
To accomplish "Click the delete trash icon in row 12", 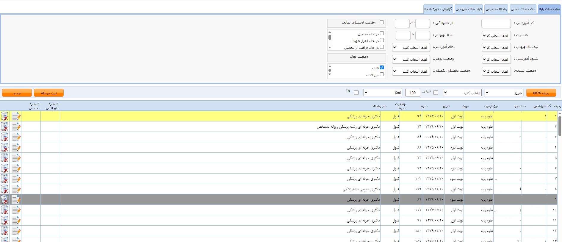I will 5,231.
